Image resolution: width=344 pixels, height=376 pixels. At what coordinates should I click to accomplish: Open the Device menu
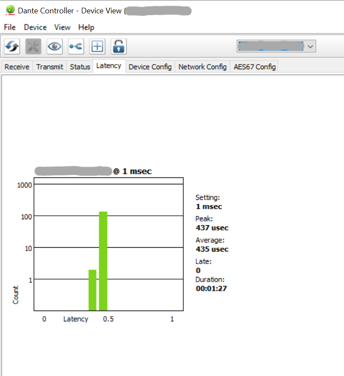click(x=35, y=27)
